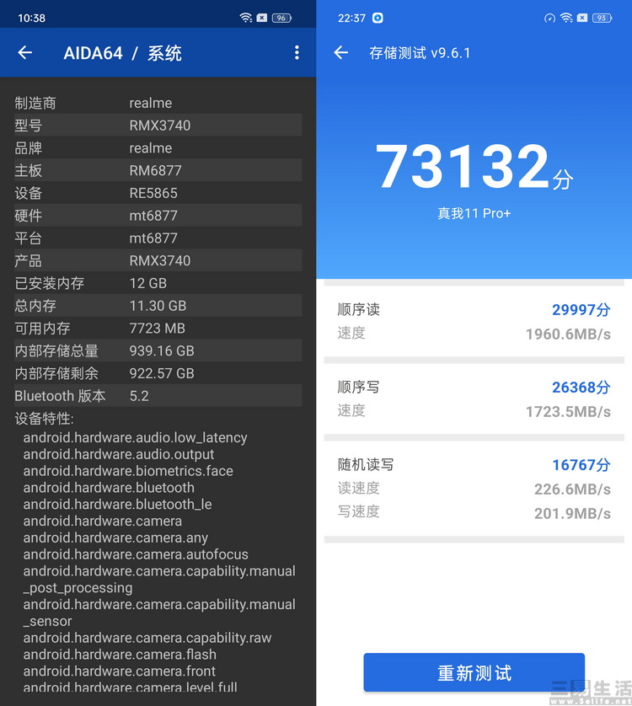Tap the battery 96 indicator in left status bar
The width and height of the screenshot is (632, 706).
[281, 18]
